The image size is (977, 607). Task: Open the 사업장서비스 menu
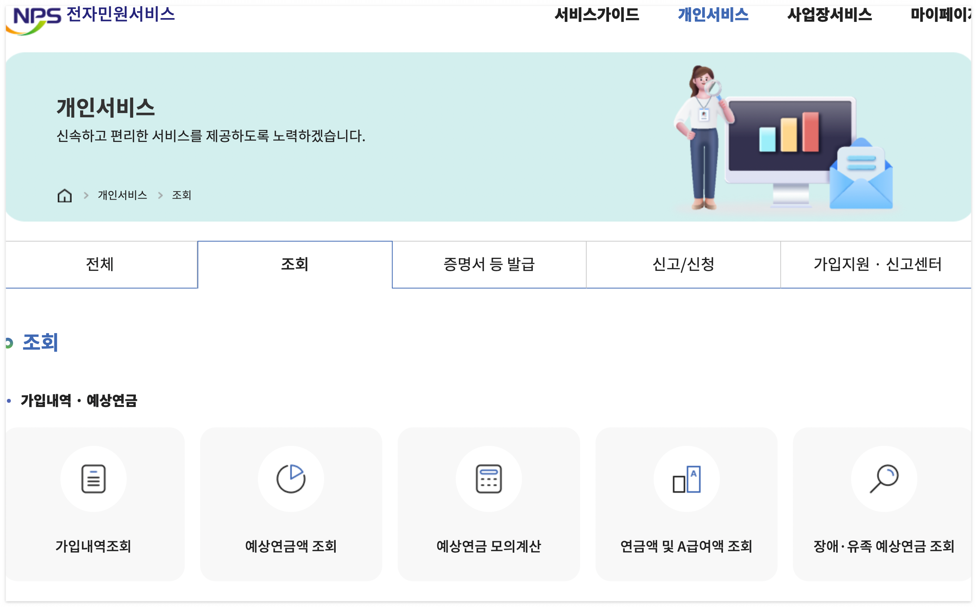click(830, 15)
